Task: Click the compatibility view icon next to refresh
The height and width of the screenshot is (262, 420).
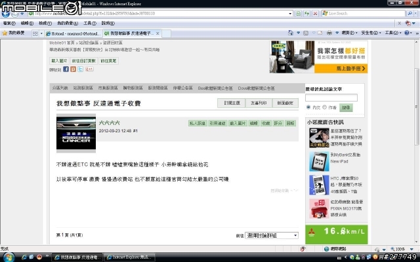Action: (299, 13)
